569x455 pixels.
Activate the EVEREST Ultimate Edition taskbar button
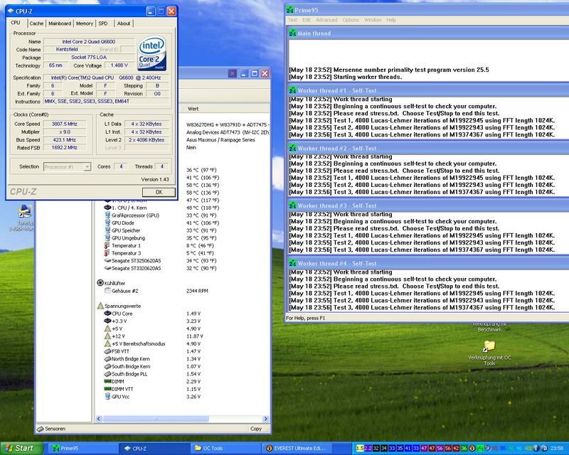297,449
